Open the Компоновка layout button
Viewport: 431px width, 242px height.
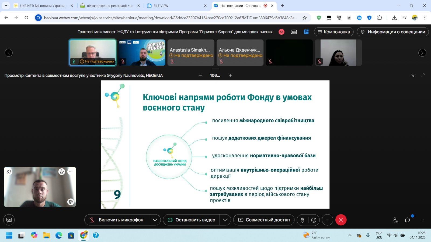334,32
